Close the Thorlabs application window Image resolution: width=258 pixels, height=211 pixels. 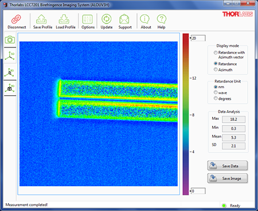(x=248, y=3)
